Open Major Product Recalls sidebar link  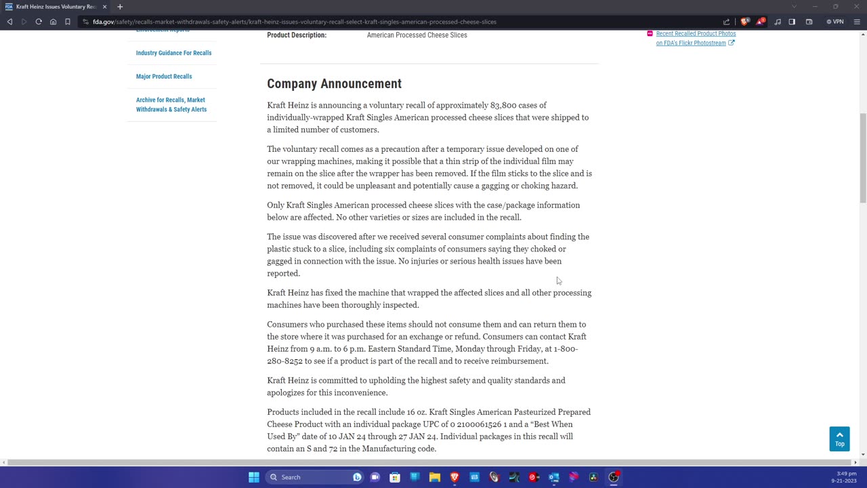coord(164,77)
